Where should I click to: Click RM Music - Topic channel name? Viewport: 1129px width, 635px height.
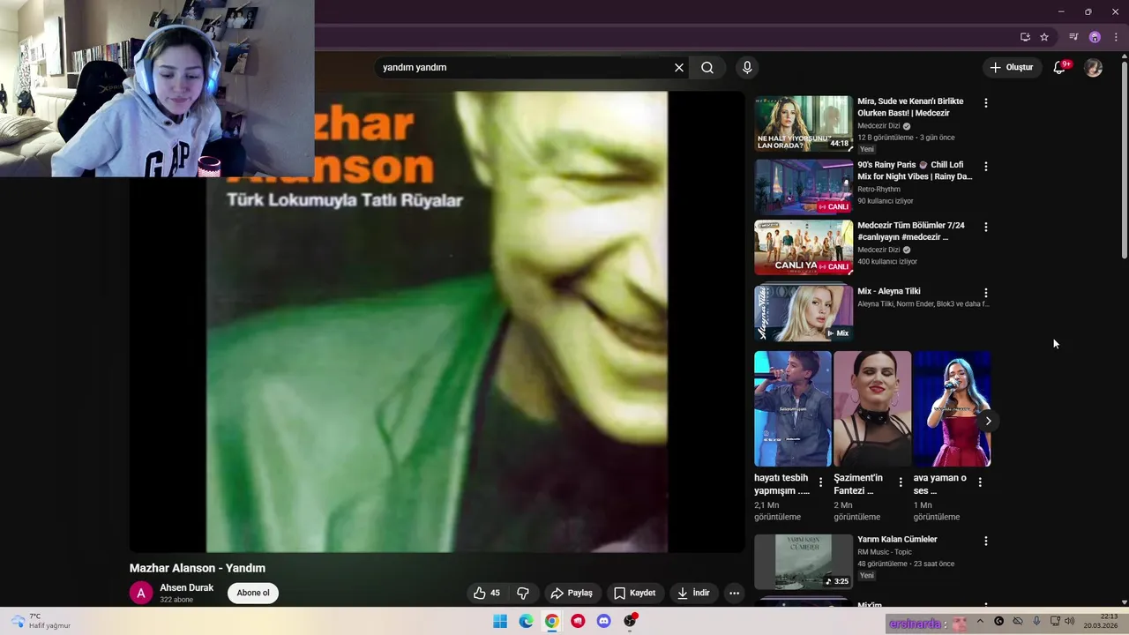tap(885, 552)
